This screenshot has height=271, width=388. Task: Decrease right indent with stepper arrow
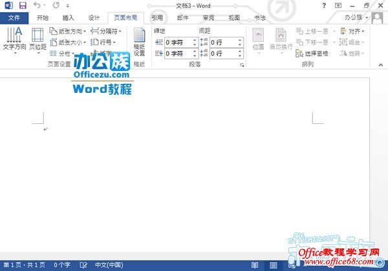[195, 56]
